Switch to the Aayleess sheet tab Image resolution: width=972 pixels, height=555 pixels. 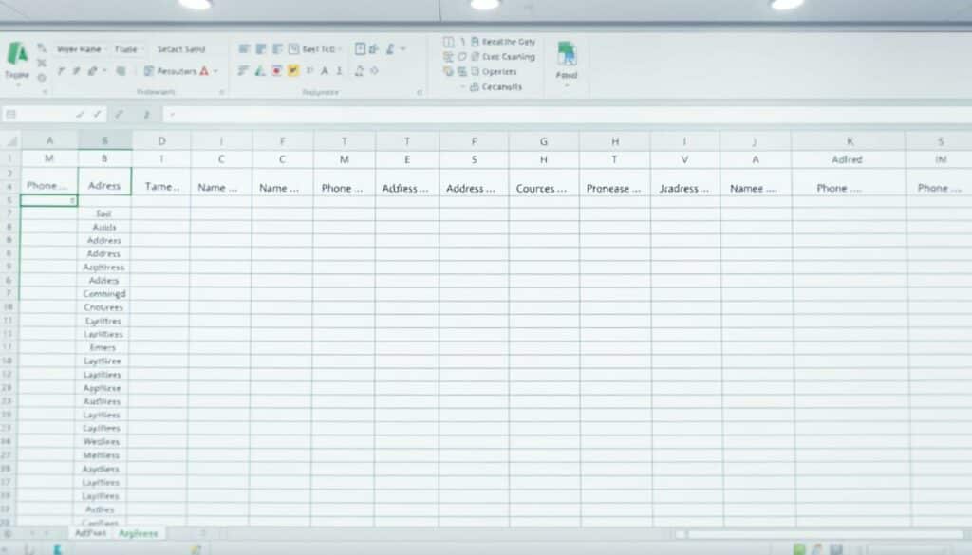(x=139, y=533)
